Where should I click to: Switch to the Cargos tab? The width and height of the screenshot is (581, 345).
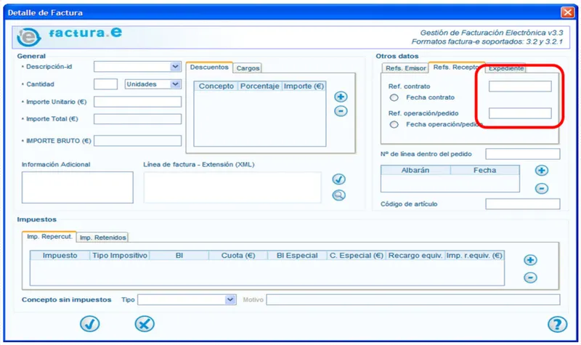[248, 68]
